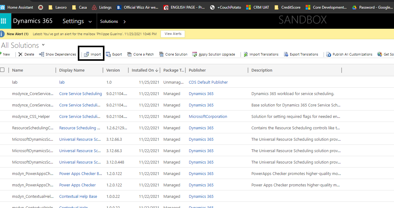Image resolution: width=394 pixels, height=208 pixels.
Task: Open the Solutions navigation item
Action: pyautogui.click(x=109, y=21)
